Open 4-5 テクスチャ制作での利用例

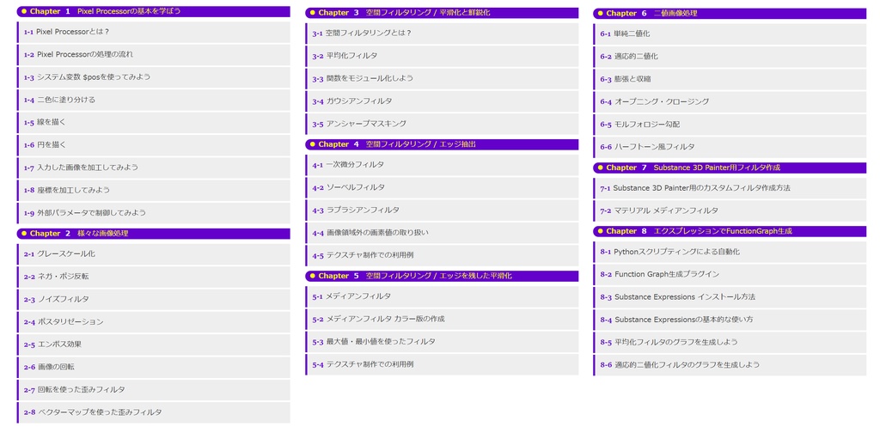(442, 255)
